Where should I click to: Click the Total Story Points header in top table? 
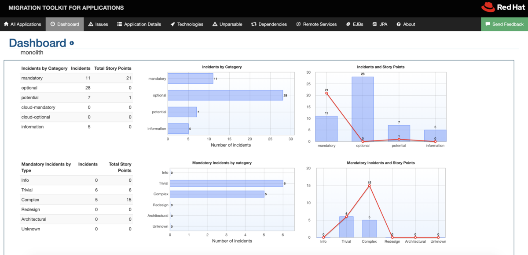click(x=113, y=68)
